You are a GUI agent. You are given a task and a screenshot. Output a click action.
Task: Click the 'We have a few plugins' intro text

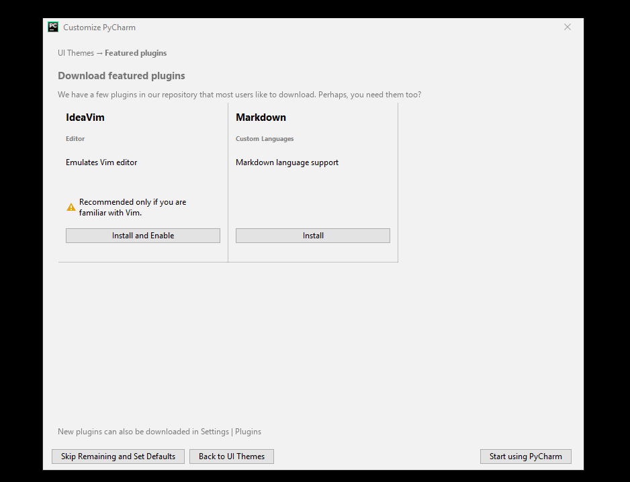pos(240,95)
